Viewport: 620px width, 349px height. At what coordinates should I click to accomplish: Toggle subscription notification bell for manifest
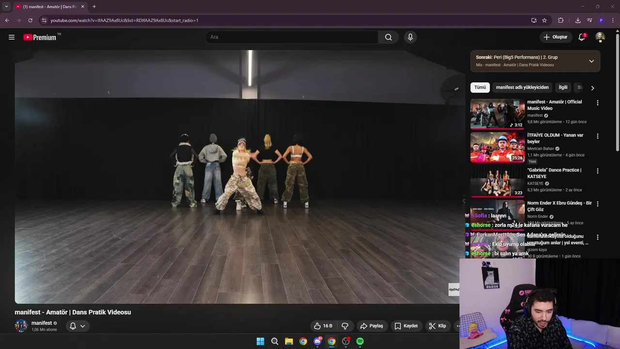(73, 326)
